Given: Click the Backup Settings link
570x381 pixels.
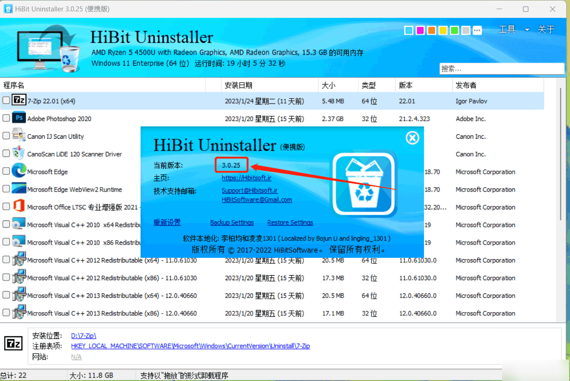Looking at the screenshot, I should (232, 222).
